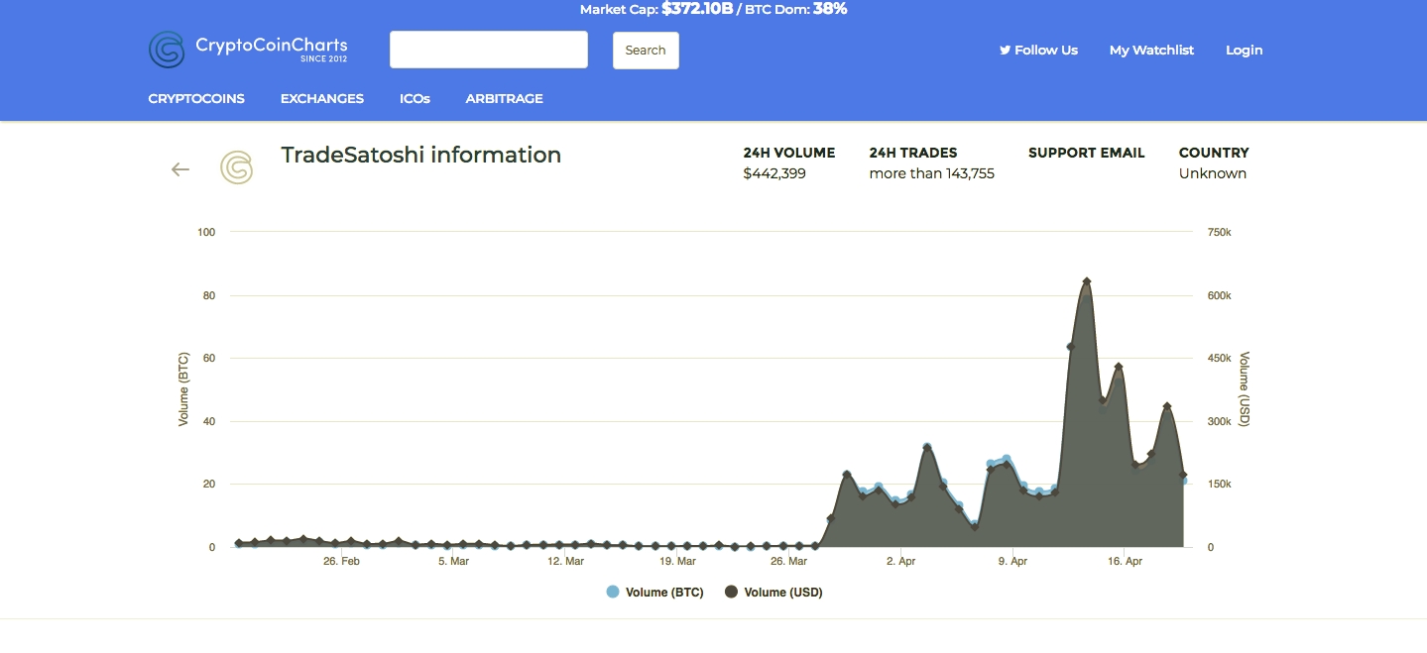Click the Login link

[x=1245, y=51]
